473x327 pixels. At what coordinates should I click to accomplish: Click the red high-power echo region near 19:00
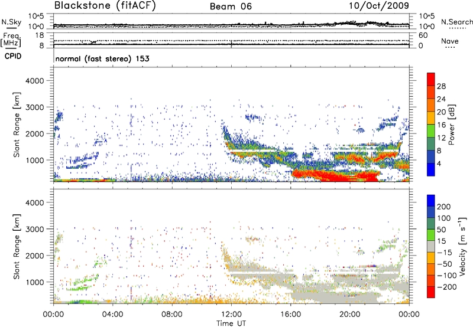[335, 176]
